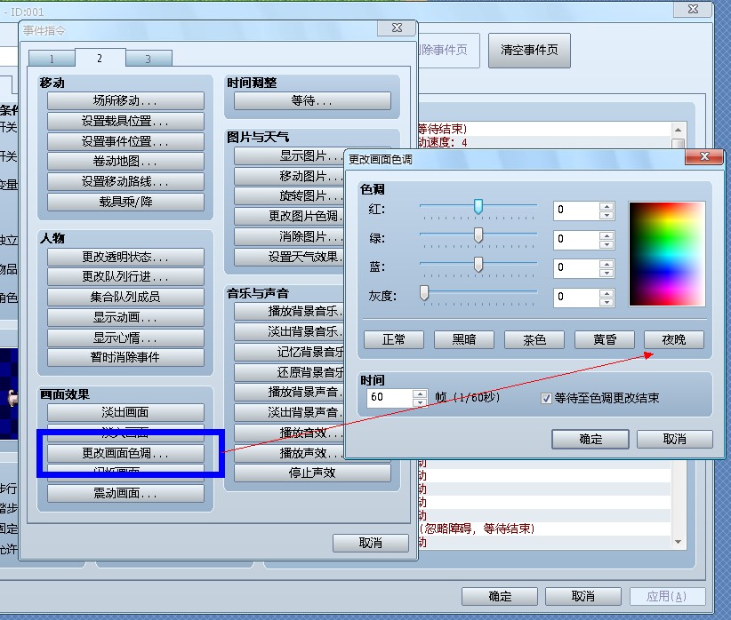The height and width of the screenshot is (620, 731).
Task: Cancel the 更改画面色调 dialog
Action: coord(675,440)
